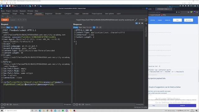The height and width of the screenshot is (112, 199).
Task: Open the Help menu
Action: [36, 11]
